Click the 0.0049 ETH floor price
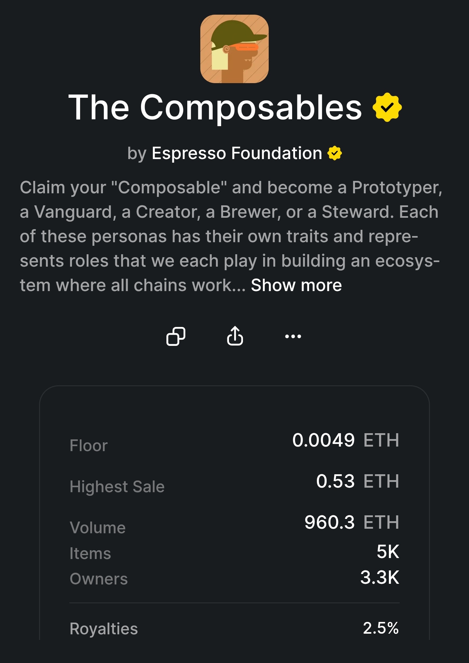This screenshot has width=469, height=663. [345, 440]
